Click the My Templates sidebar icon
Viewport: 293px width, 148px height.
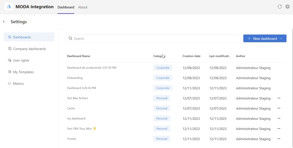[x=10, y=72]
